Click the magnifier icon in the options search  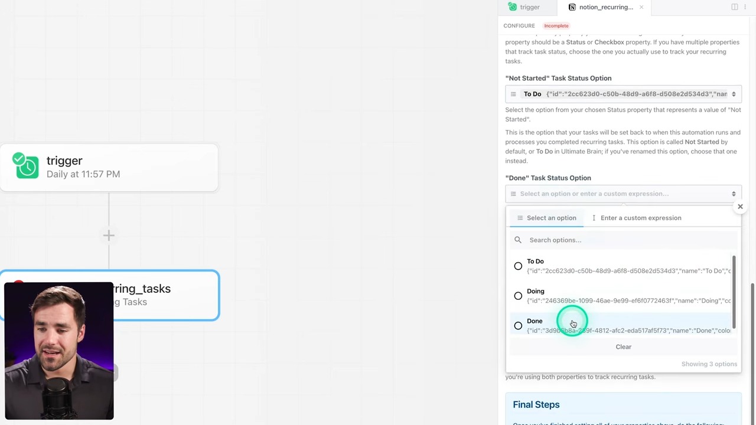[x=518, y=240]
